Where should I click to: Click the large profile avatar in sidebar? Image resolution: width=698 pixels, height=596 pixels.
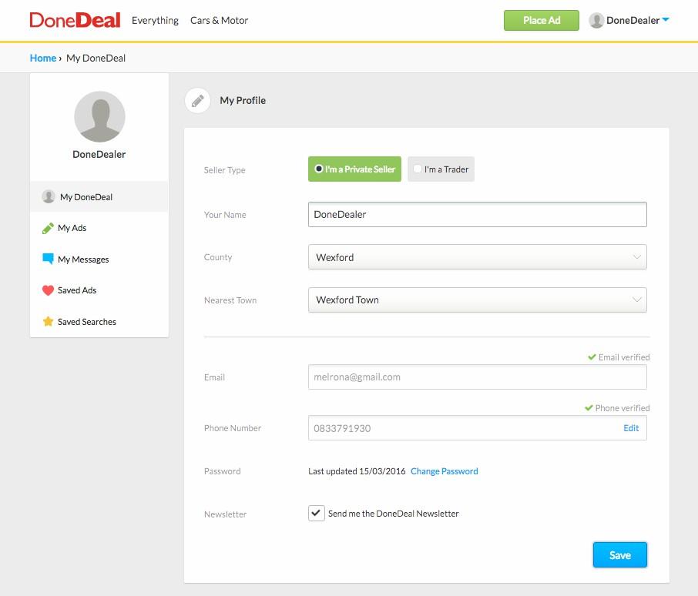[x=99, y=116]
